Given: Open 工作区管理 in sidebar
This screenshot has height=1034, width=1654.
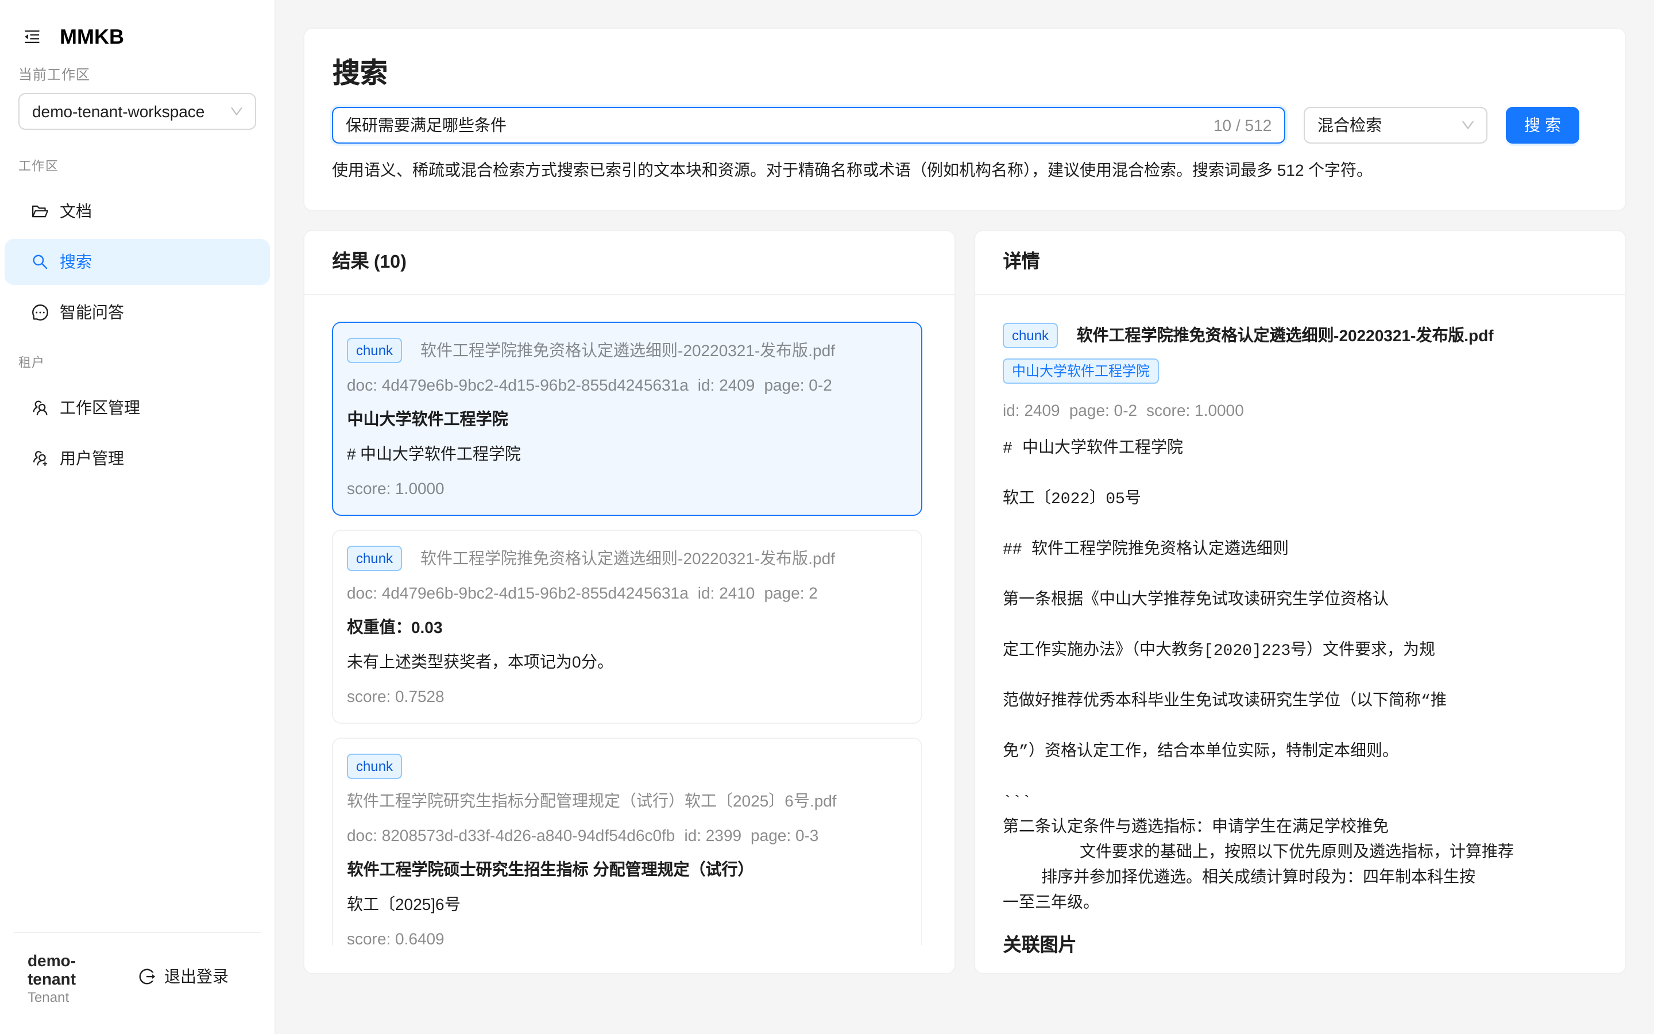Looking at the screenshot, I should (137, 408).
